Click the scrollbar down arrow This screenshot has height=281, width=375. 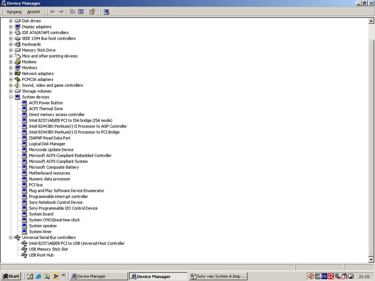[x=371, y=260]
